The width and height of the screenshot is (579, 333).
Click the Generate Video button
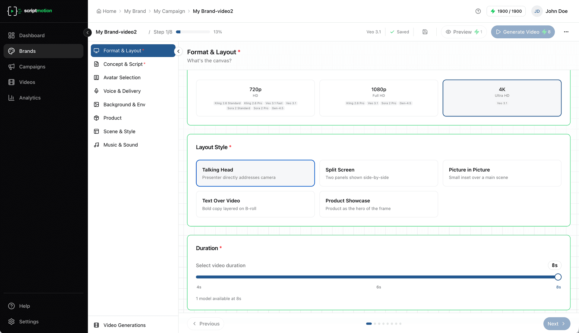click(x=523, y=32)
